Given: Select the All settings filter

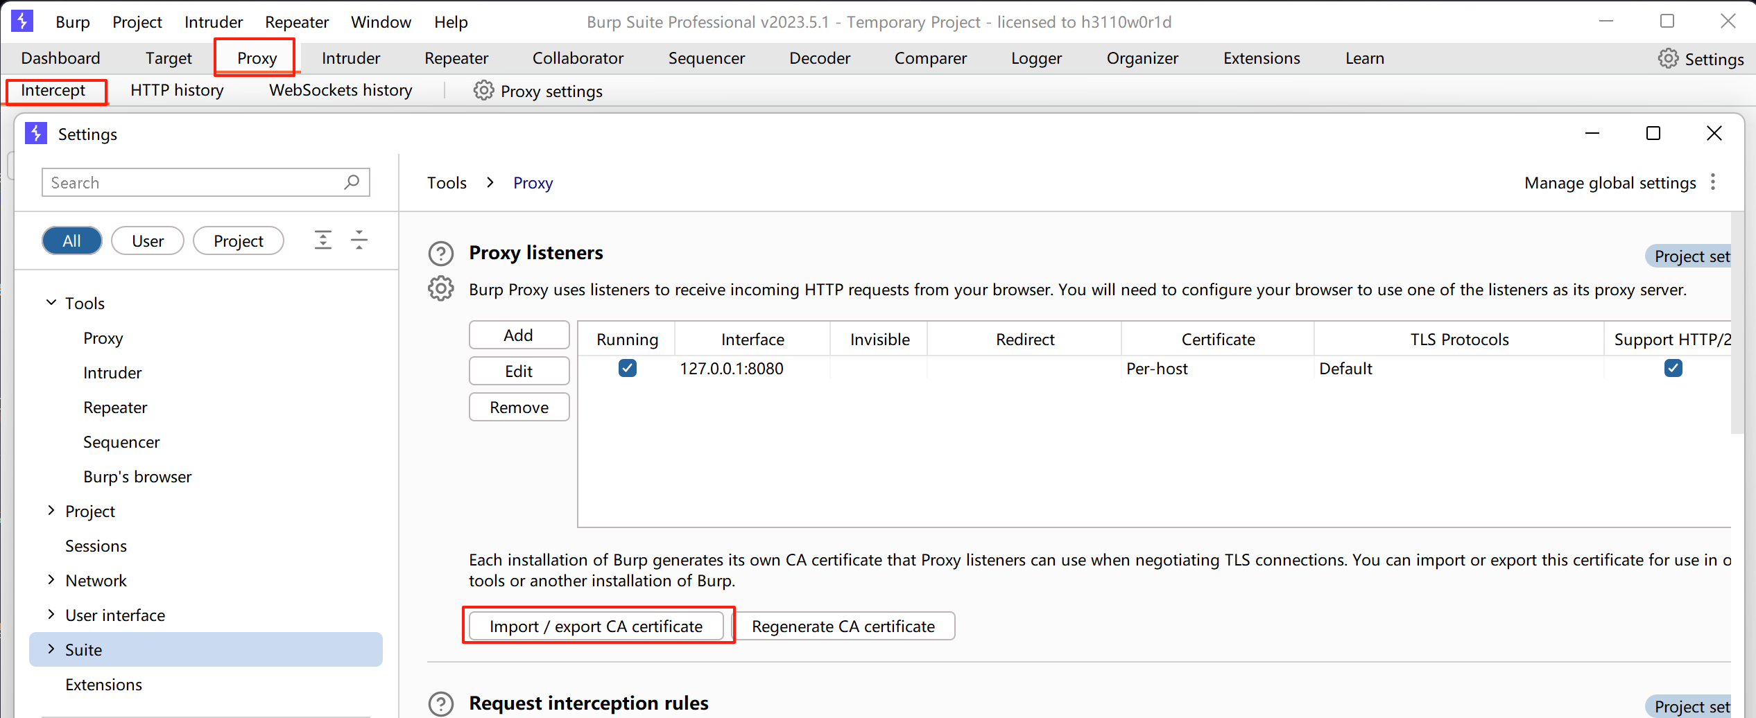Looking at the screenshot, I should pos(71,240).
